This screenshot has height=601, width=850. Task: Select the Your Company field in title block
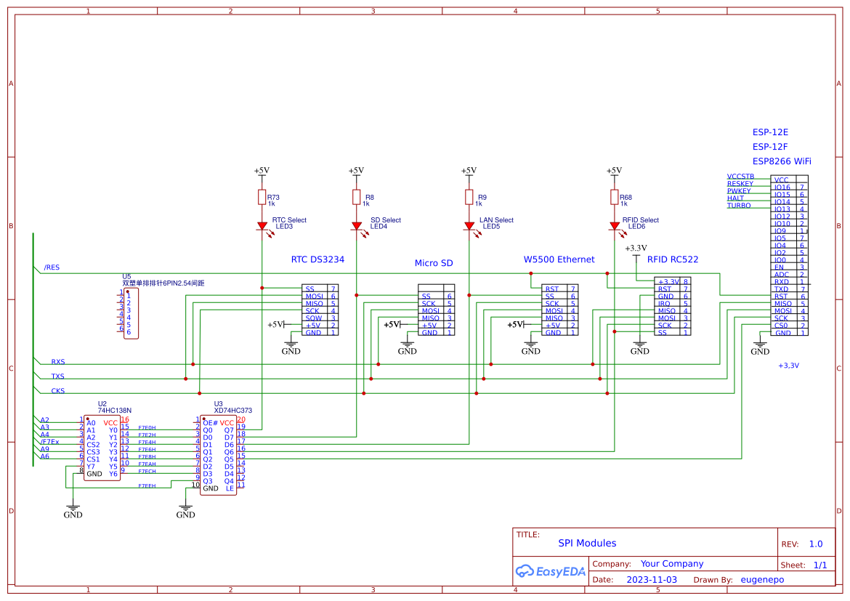pos(671,564)
